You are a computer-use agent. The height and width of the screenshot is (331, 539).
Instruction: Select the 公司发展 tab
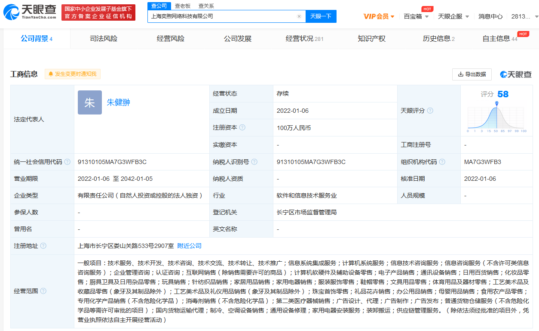(238, 39)
